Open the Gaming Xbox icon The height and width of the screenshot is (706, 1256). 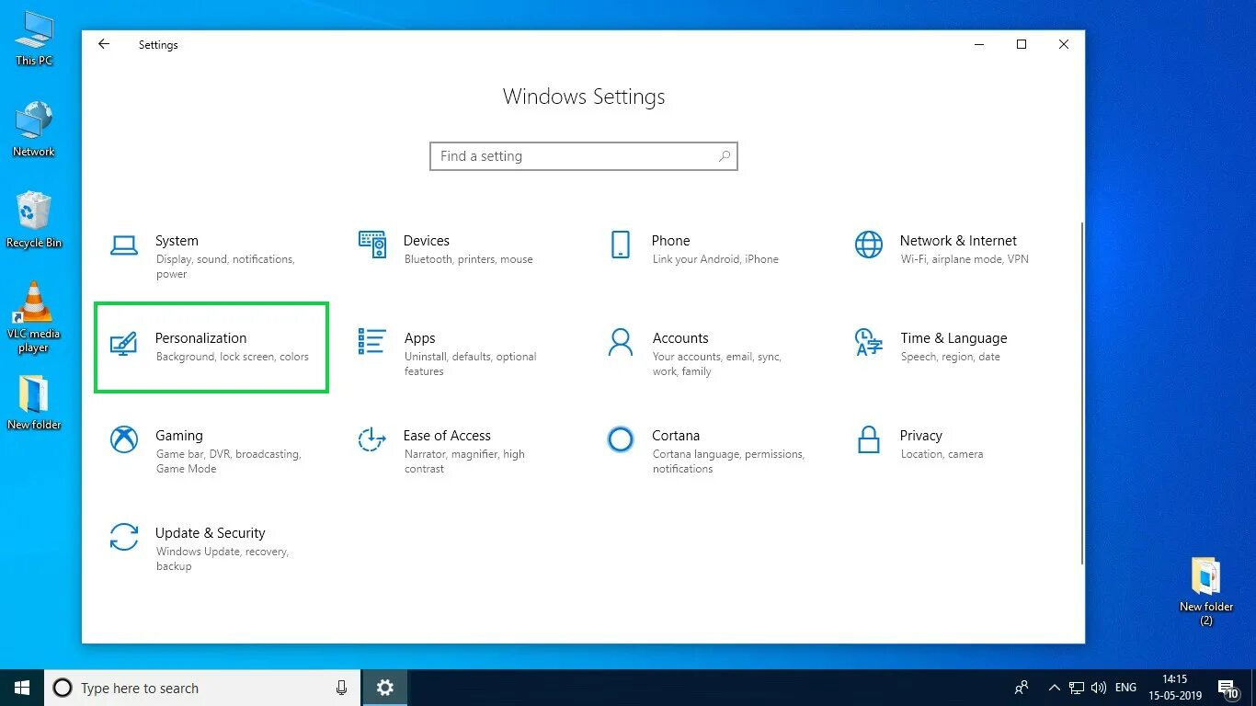pos(124,439)
